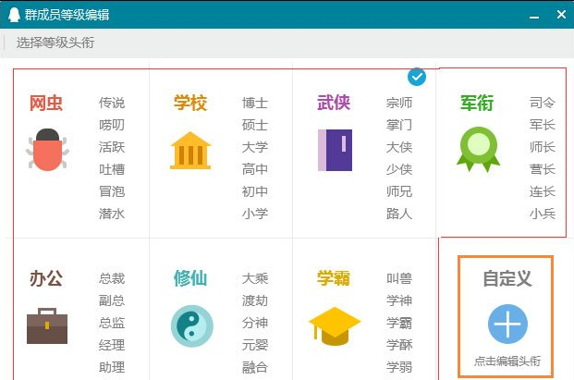The width and height of the screenshot is (574, 380).
Task: Click the 博士 level in 学校
Action: 255,103
